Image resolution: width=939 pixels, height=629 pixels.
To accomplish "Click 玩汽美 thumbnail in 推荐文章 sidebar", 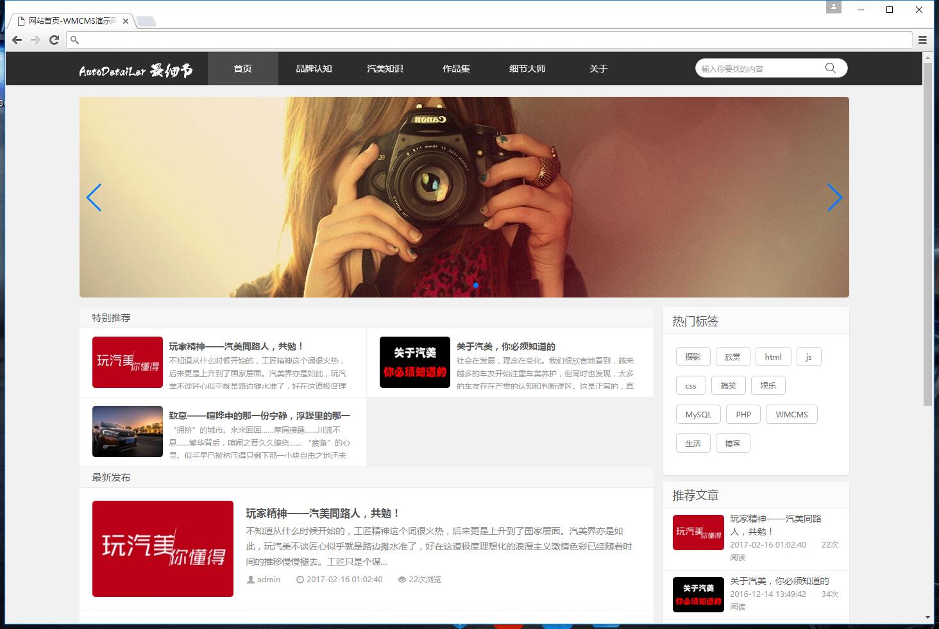I will click(x=698, y=532).
